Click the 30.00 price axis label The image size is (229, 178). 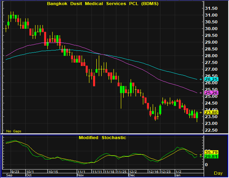(211, 29)
